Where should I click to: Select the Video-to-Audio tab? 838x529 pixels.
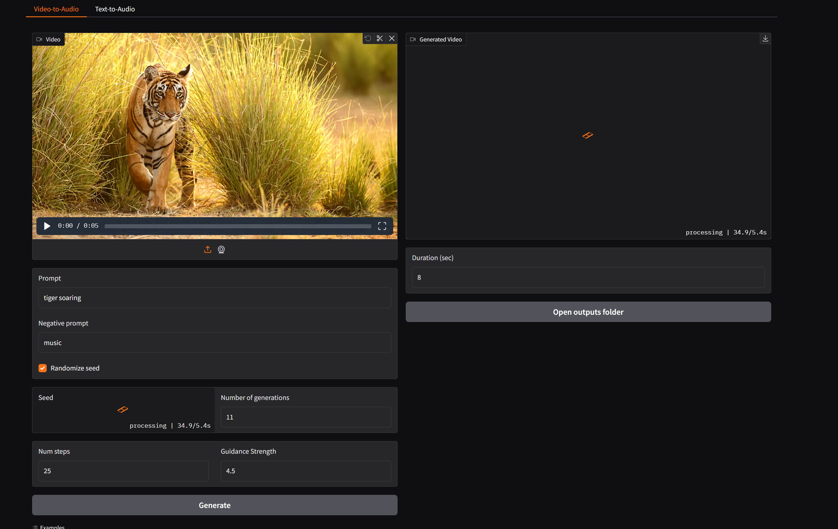point(56,9)
